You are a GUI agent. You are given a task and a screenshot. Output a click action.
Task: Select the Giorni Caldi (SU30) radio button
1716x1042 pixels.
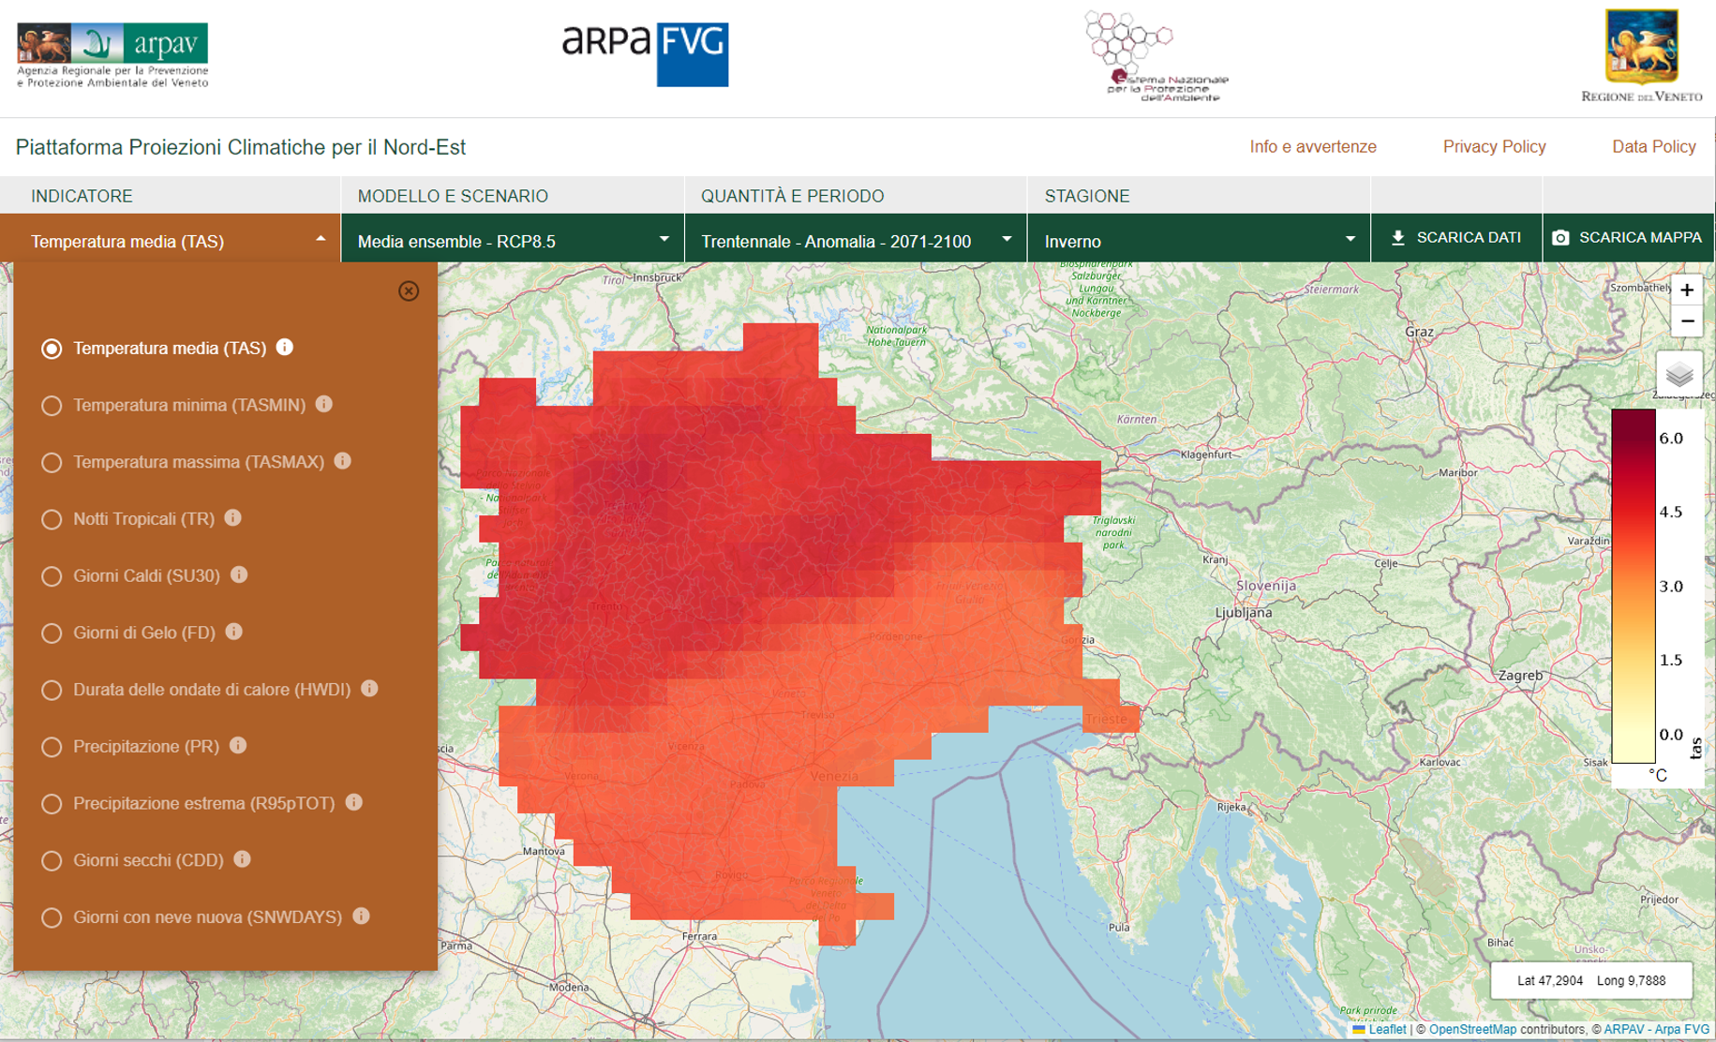pyautogui.click(x=52, y=576)
